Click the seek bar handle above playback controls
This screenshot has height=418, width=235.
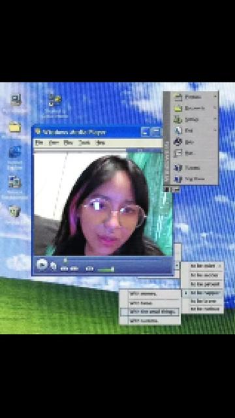65,259
